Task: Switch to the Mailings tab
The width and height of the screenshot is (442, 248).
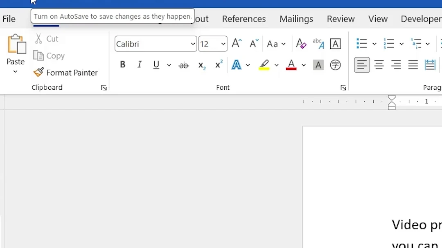Action: pyautogui.click(x=296, y=19)
